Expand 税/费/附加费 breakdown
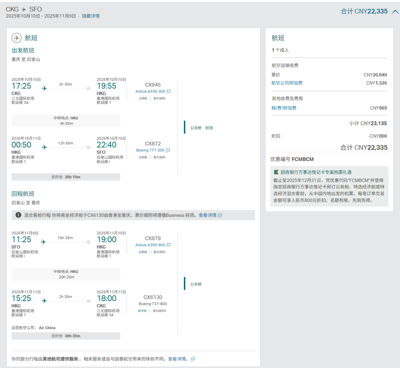 (284, 108)
